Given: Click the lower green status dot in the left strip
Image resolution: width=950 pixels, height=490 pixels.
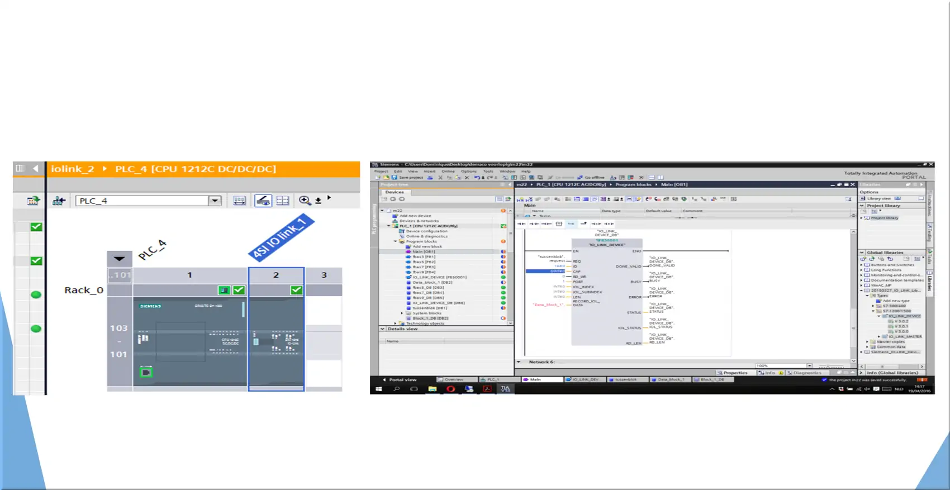Looking at the screenshot, I should coord(36,329).
